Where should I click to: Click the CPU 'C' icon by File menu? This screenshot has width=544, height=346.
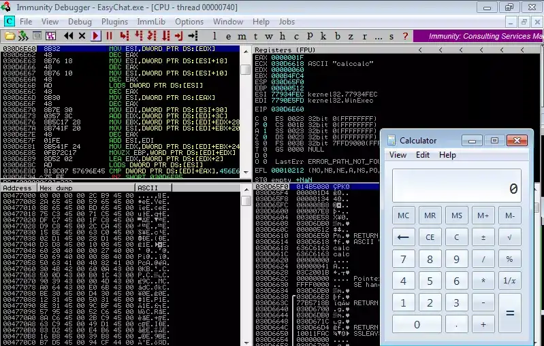pos(10,22)
